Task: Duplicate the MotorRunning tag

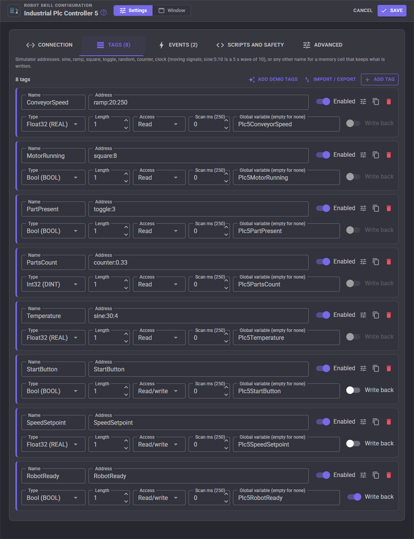Action: [376, 155]
